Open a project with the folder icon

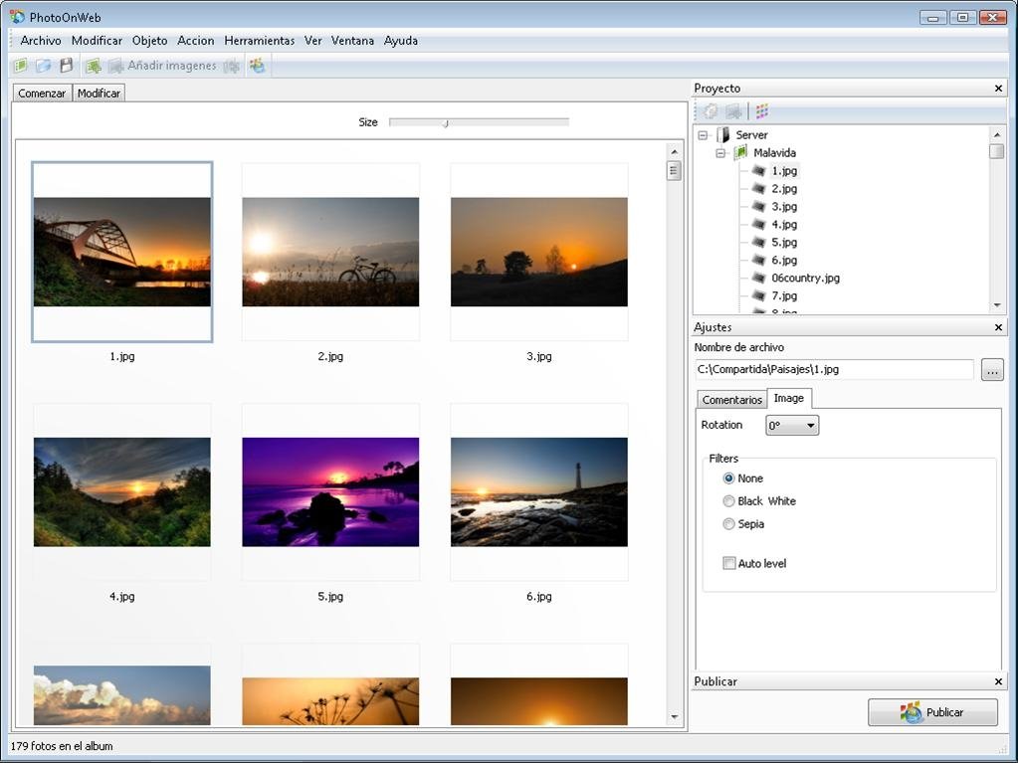click(x=44, y=66)
